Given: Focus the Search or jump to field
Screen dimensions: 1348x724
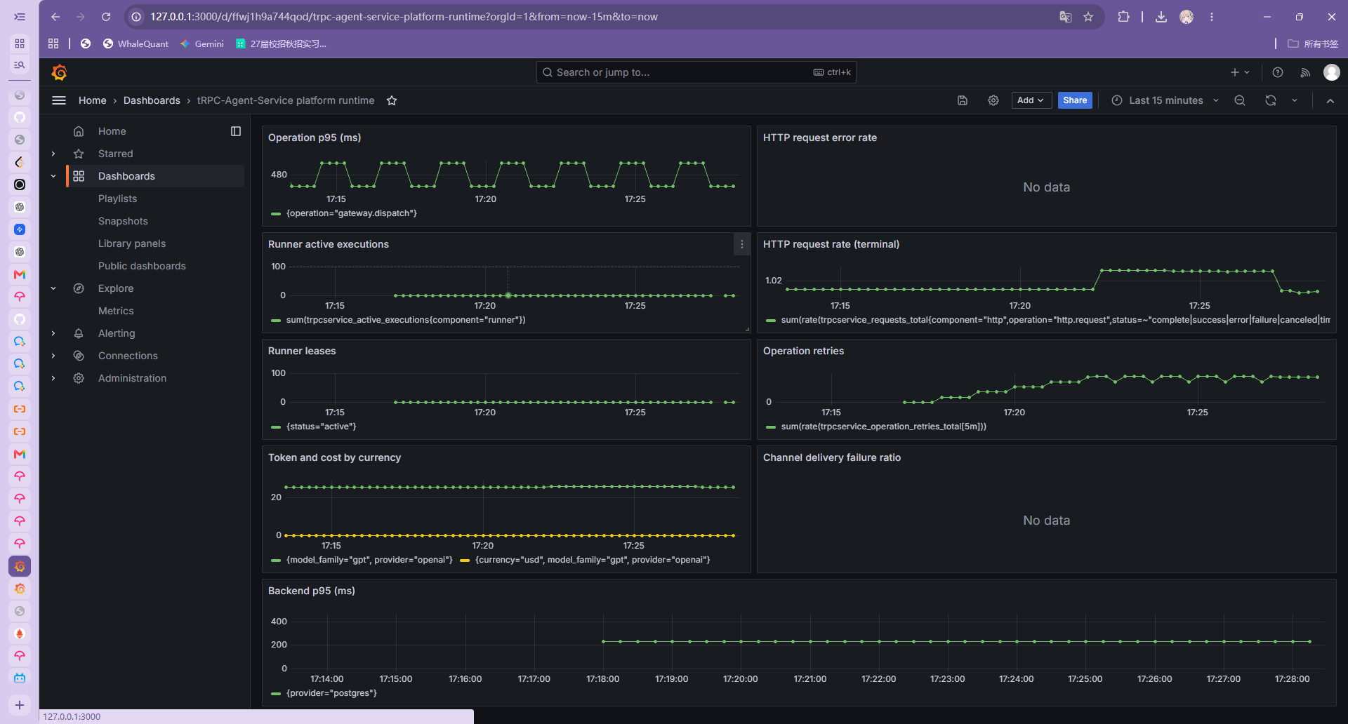Looking at the screenshot, I should tap(696, 72).
